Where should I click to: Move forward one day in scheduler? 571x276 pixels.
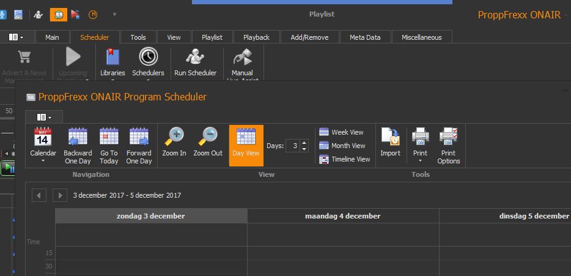[139, 146]
